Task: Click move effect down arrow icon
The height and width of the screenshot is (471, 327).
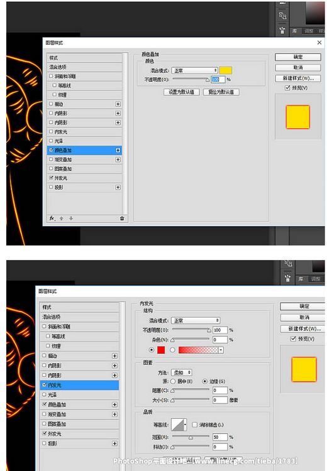Action: tap(71, 219)
